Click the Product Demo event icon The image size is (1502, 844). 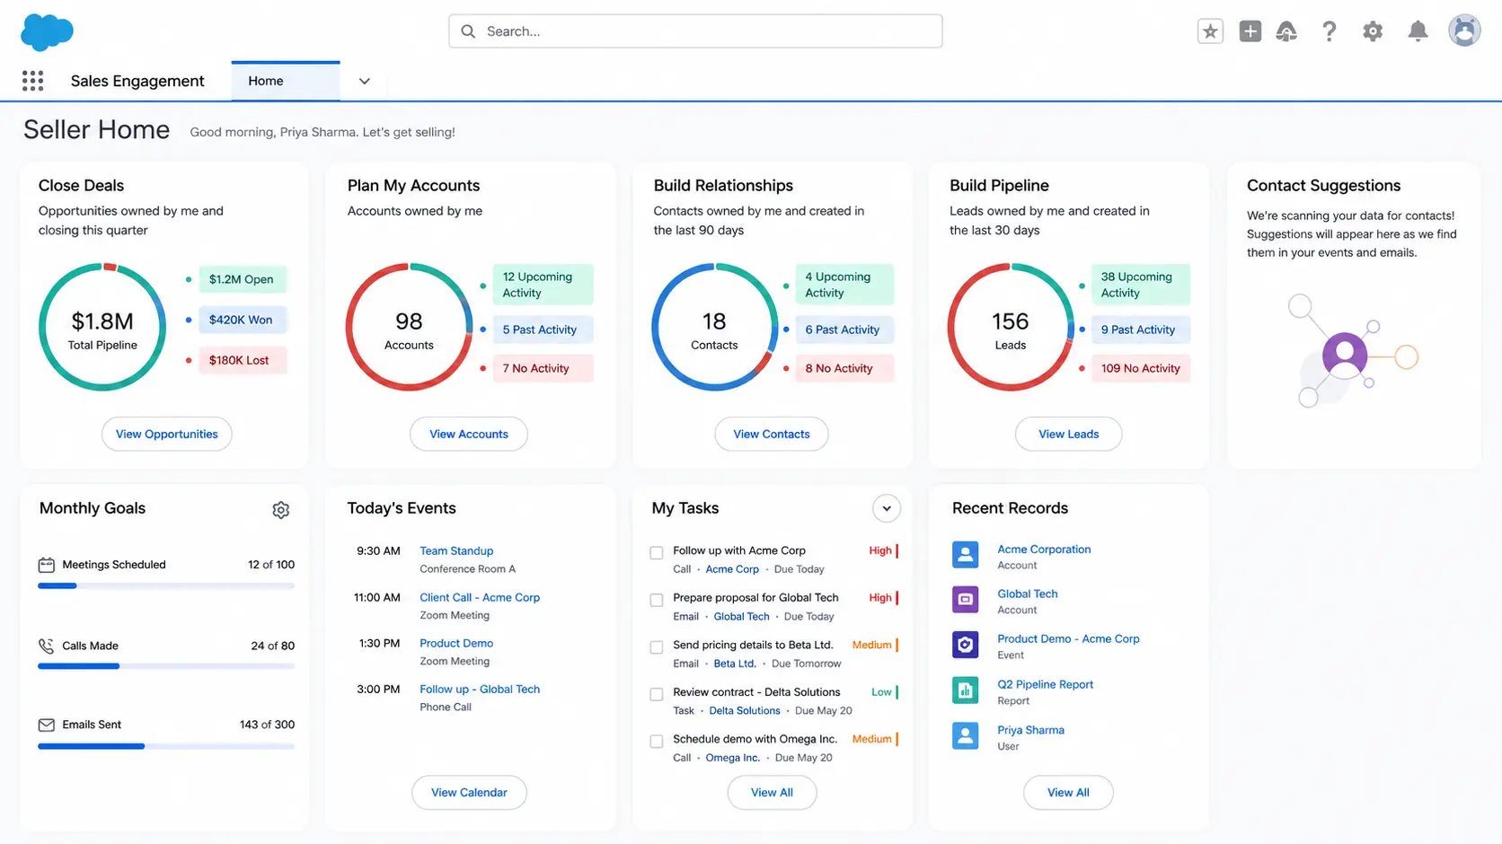tap(966, 645)
